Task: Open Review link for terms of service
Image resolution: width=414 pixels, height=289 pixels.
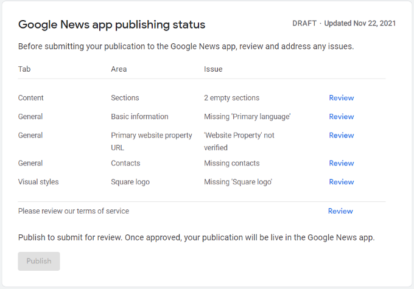Action: [x=340, y=211]
